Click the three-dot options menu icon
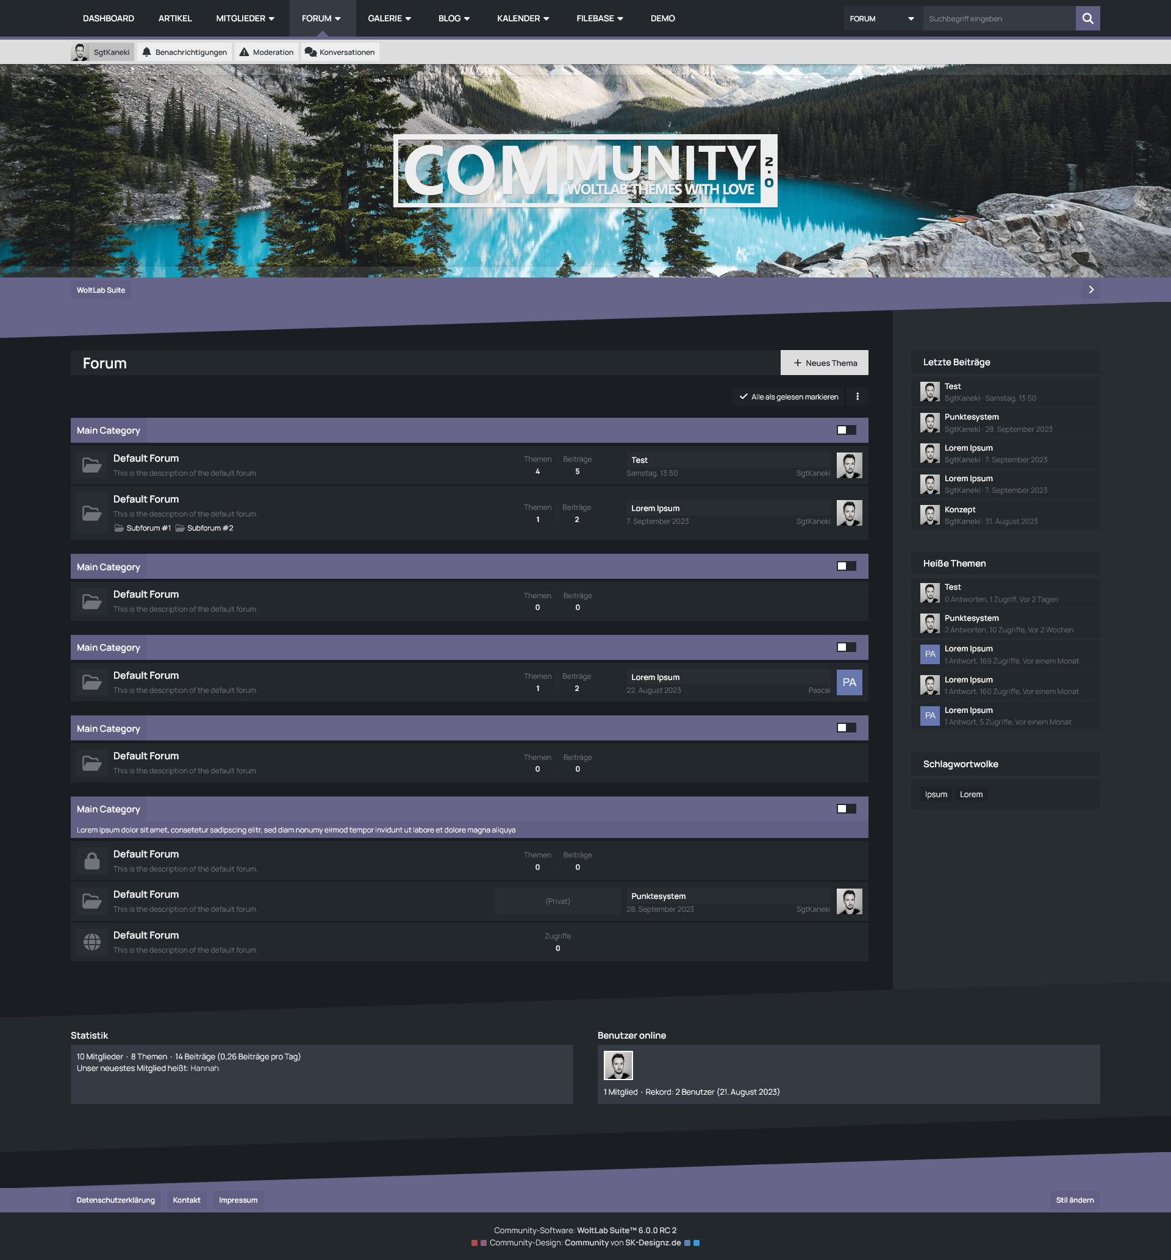The width and height of the screenshot is (1171, 1260). (x=858, y=396)
